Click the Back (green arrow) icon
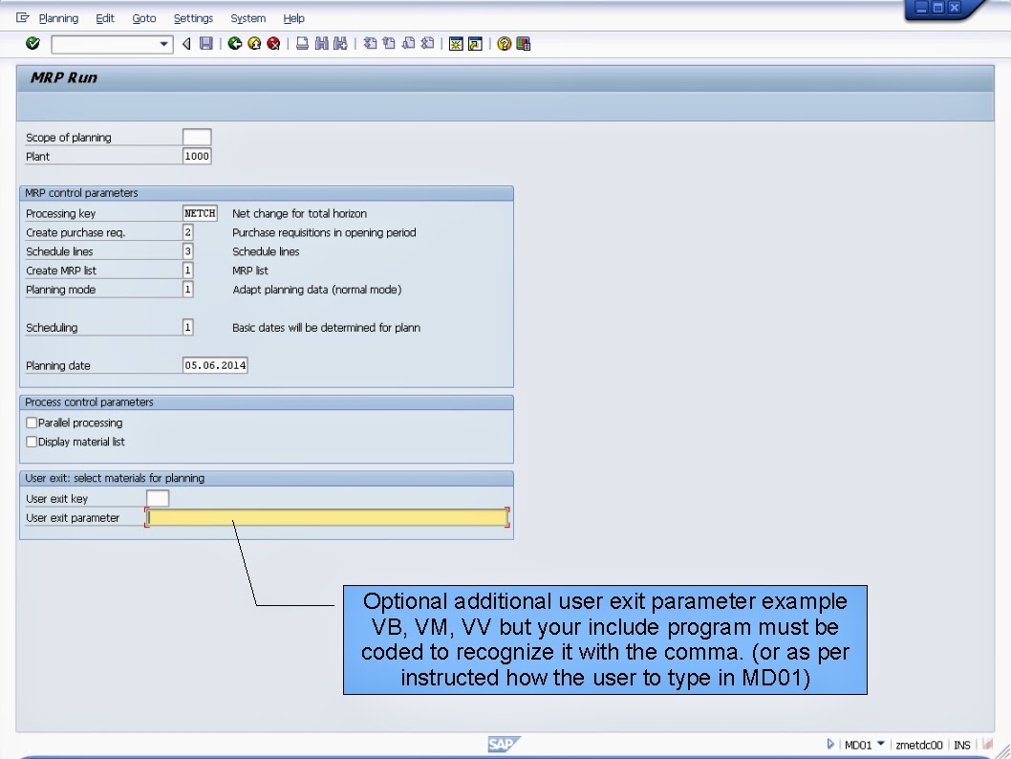 [235, 43]
